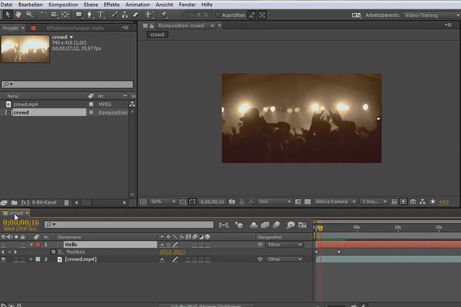461x307 pixels.
Task: Toggle the Position stopwatch
Action: (x=53, y=252)
